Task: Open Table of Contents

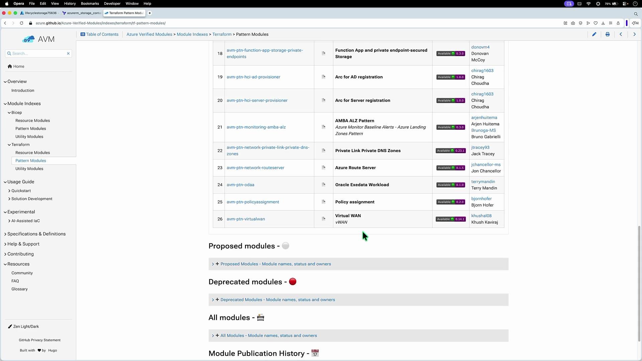Action: 99,34
